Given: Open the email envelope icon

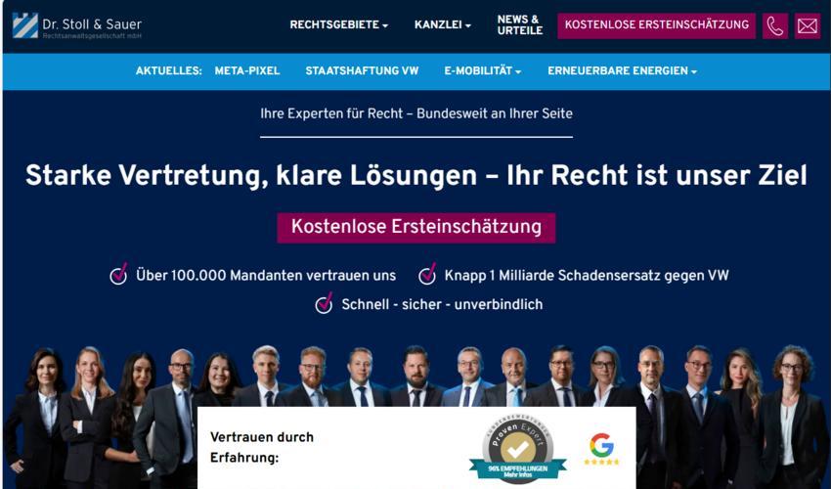Looking at the screenshot, I should [808, 26].
